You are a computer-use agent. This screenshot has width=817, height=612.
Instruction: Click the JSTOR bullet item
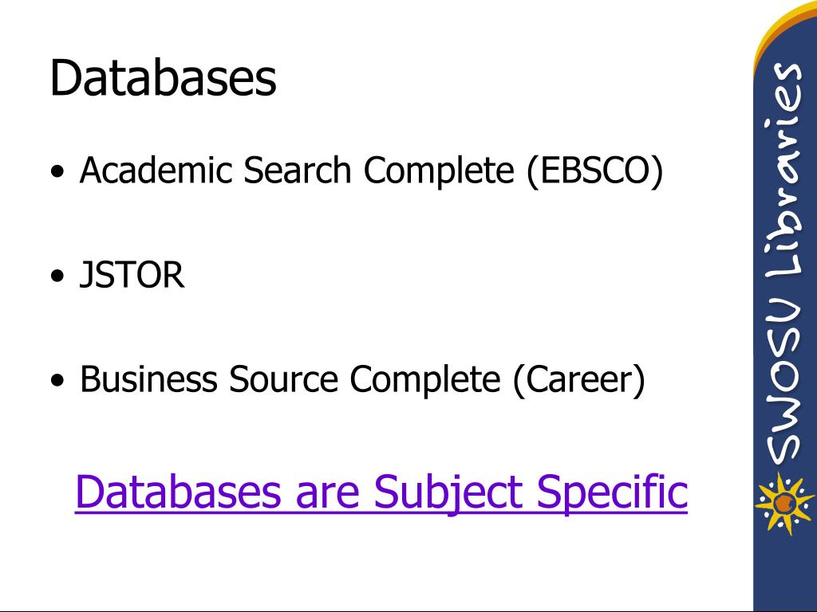(x=132, y=274)
